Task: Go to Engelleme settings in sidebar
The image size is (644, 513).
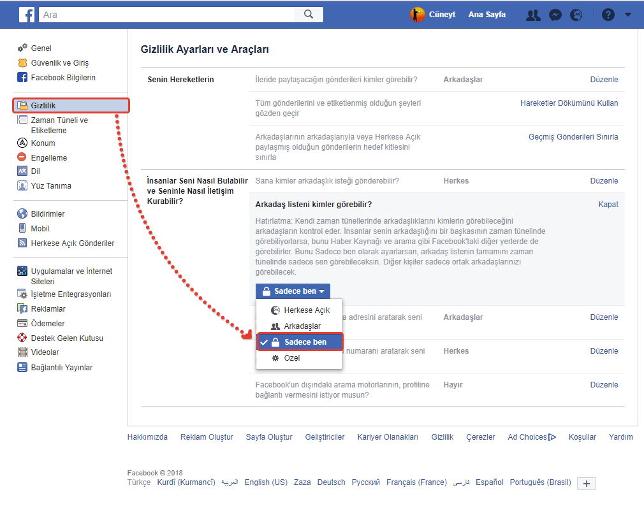Action: tap(48, 158)
